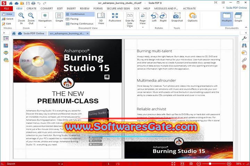
Task: Open the globe link panel in the left sidebar
Action: coord(6,60)
